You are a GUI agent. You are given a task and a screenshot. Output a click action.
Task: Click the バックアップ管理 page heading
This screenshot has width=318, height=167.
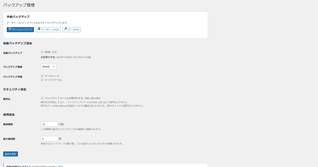pos(19,5)
